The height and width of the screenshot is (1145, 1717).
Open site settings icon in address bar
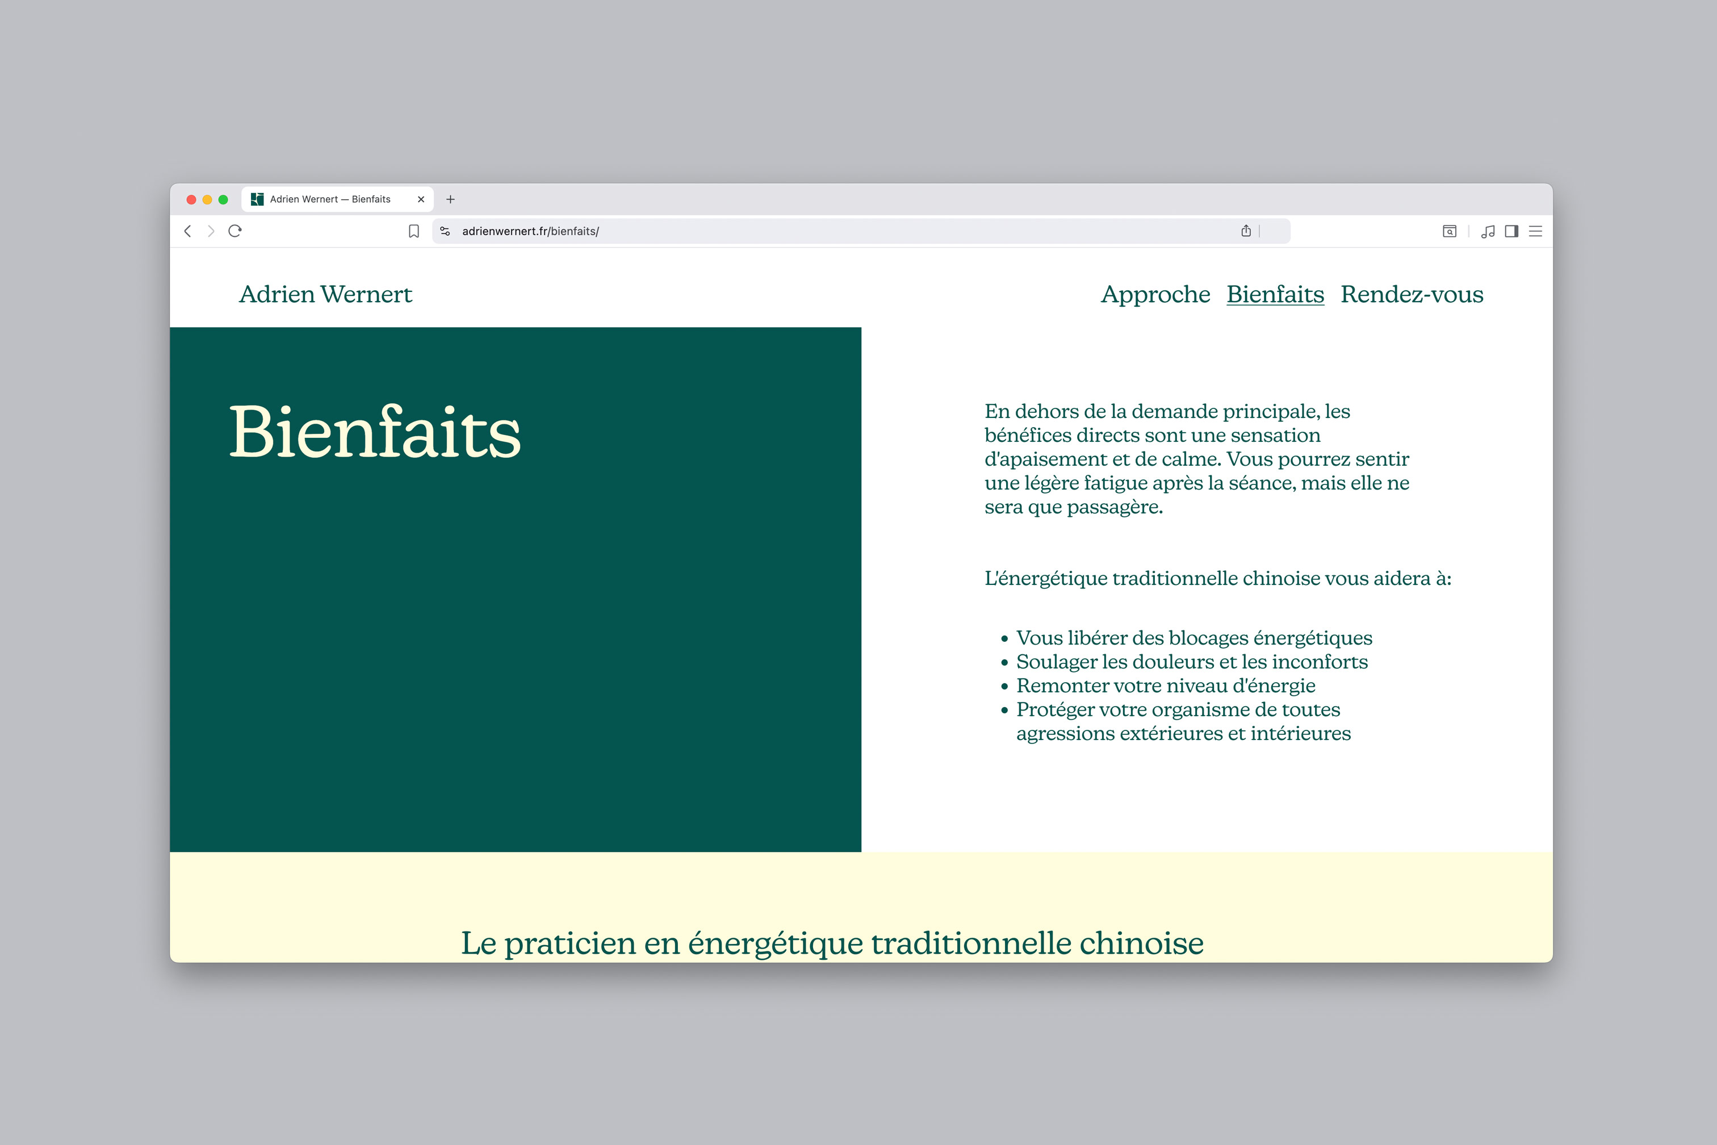click(445, 231)
